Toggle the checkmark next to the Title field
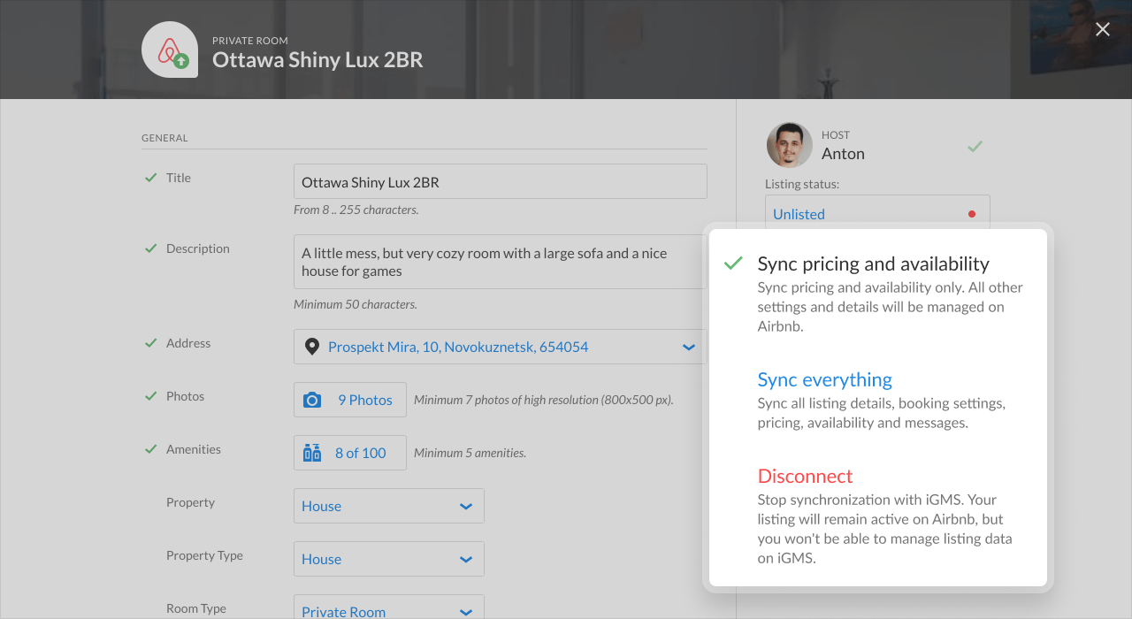This screenshot has width=1132, height=619. (x=149, y=177)
